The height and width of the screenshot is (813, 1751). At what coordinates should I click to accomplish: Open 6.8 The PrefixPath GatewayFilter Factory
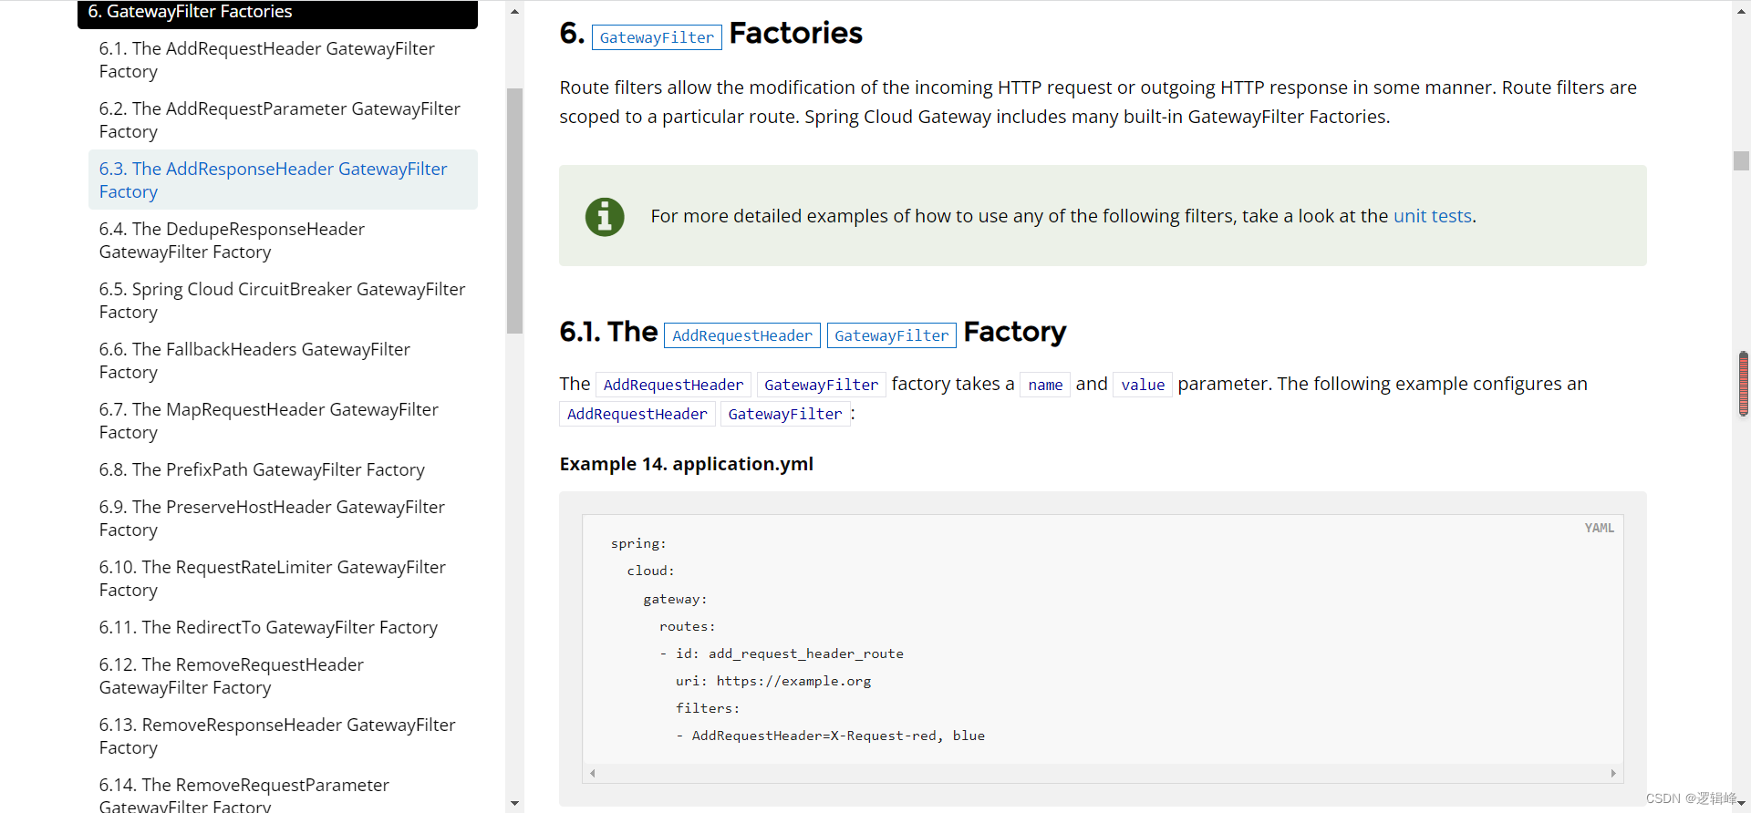point(262,470)
